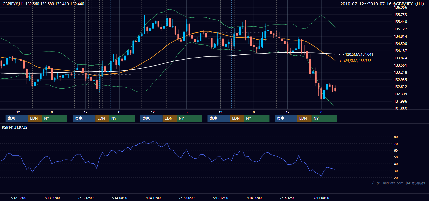Click the RSI 80 level label
This screenshot has height=201, width=429.
pos(396,137)
